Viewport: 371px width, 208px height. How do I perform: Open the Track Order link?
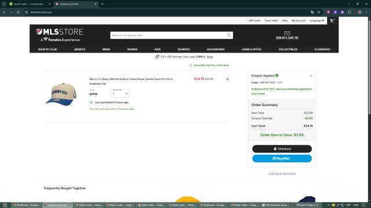tap(271, 21)
